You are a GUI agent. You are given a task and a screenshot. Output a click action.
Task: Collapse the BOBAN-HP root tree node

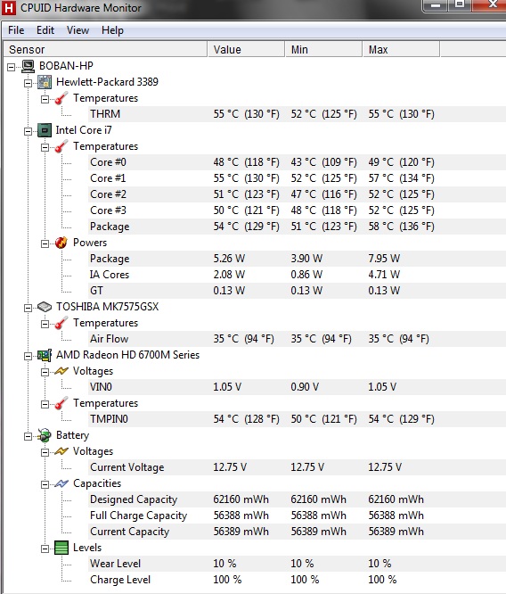12,67
